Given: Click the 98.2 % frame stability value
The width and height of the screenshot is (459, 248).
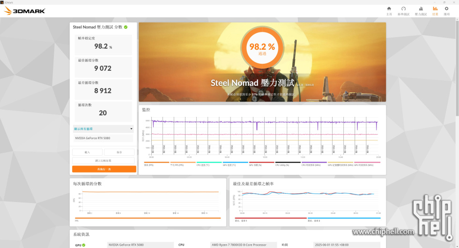Looking at the screenshot, I should click(x=103, y=46).
